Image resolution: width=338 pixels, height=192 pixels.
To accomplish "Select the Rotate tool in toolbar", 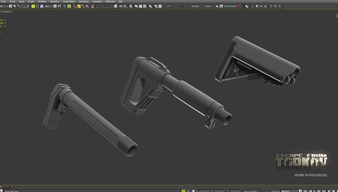I will 37,6.
